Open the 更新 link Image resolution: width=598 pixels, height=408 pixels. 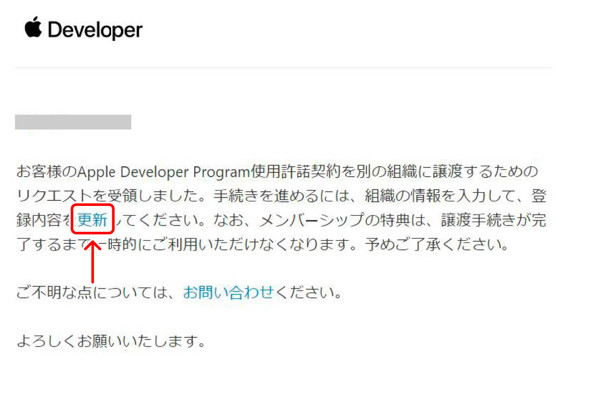92,220
